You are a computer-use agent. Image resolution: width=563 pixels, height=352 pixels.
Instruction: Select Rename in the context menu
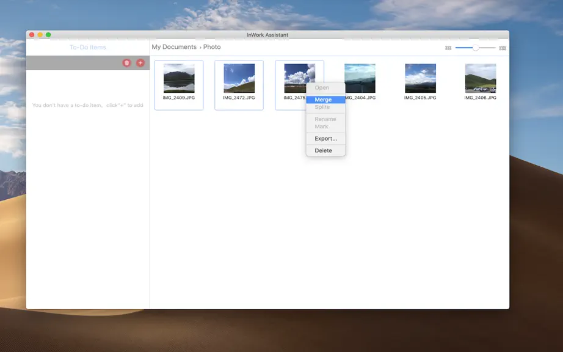pyautogui.click(x=325, y=119)
